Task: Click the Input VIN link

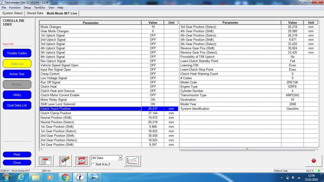Action: point(8,44)
